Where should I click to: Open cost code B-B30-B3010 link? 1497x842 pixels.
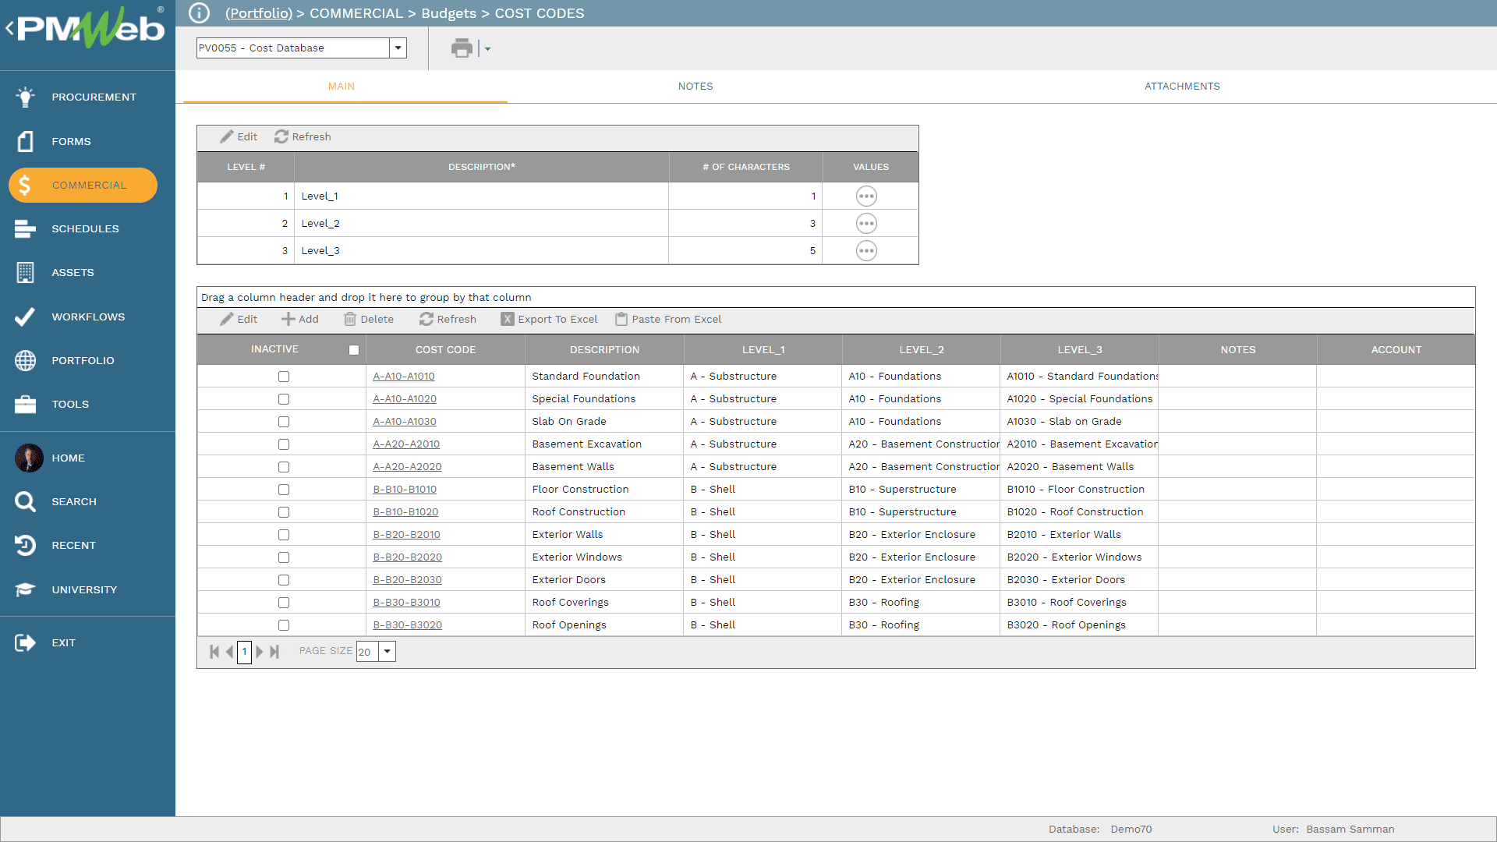tap(406, 602)
